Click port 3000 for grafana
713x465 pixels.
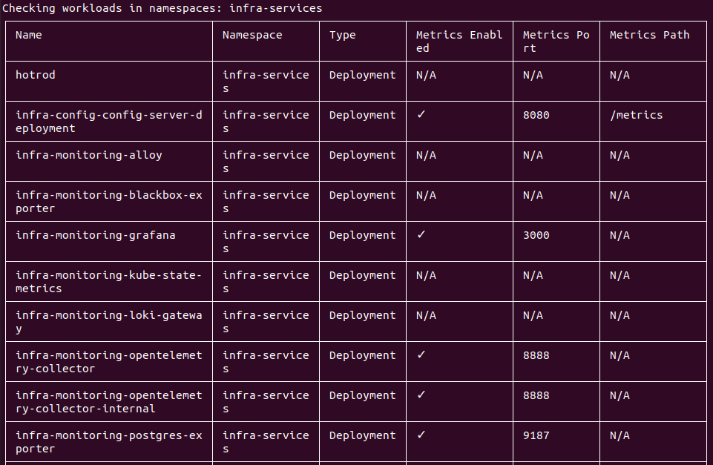tap(536, 235)
